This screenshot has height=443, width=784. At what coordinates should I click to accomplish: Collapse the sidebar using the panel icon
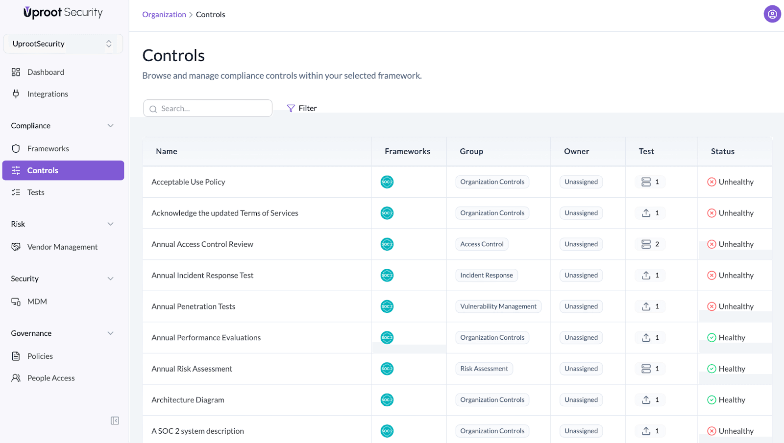click(115, 420)
